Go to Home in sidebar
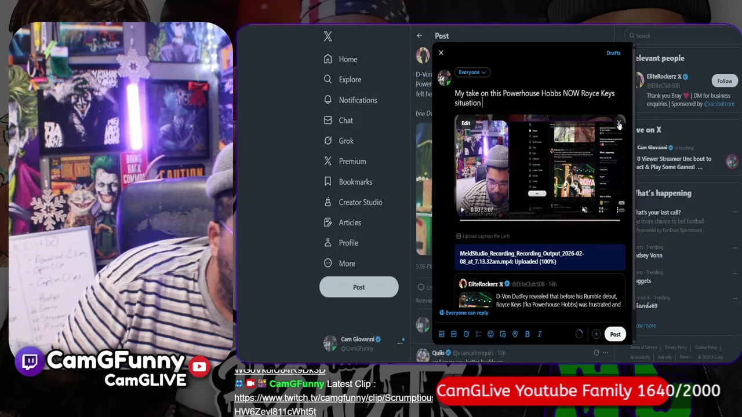Image resolution: width=742 pixels, height=417 pixels. pyautogui.click(x=341, y=59)
